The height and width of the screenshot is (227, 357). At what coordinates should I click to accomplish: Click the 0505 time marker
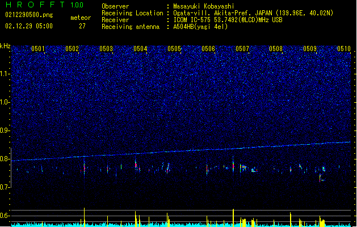pos(174,49)
